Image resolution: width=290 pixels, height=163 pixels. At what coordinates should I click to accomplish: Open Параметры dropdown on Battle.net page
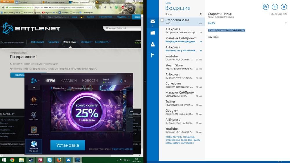pos(54,42)
